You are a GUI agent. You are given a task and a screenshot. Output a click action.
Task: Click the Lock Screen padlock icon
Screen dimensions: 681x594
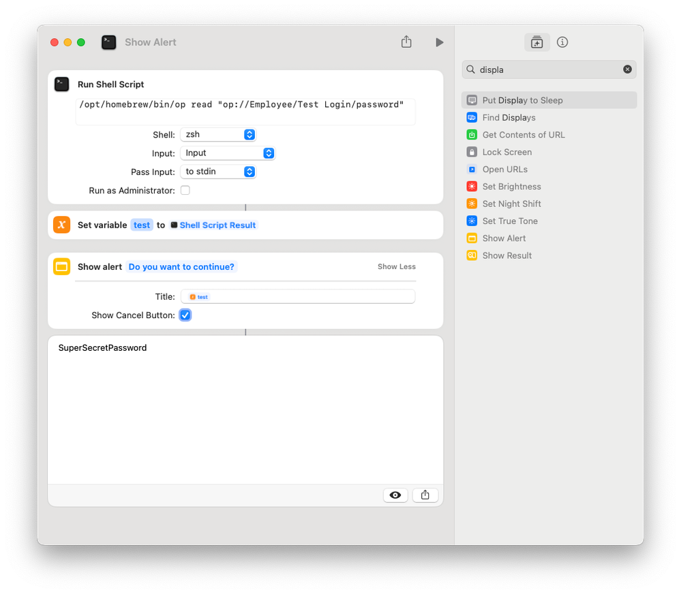pos(472,152)
